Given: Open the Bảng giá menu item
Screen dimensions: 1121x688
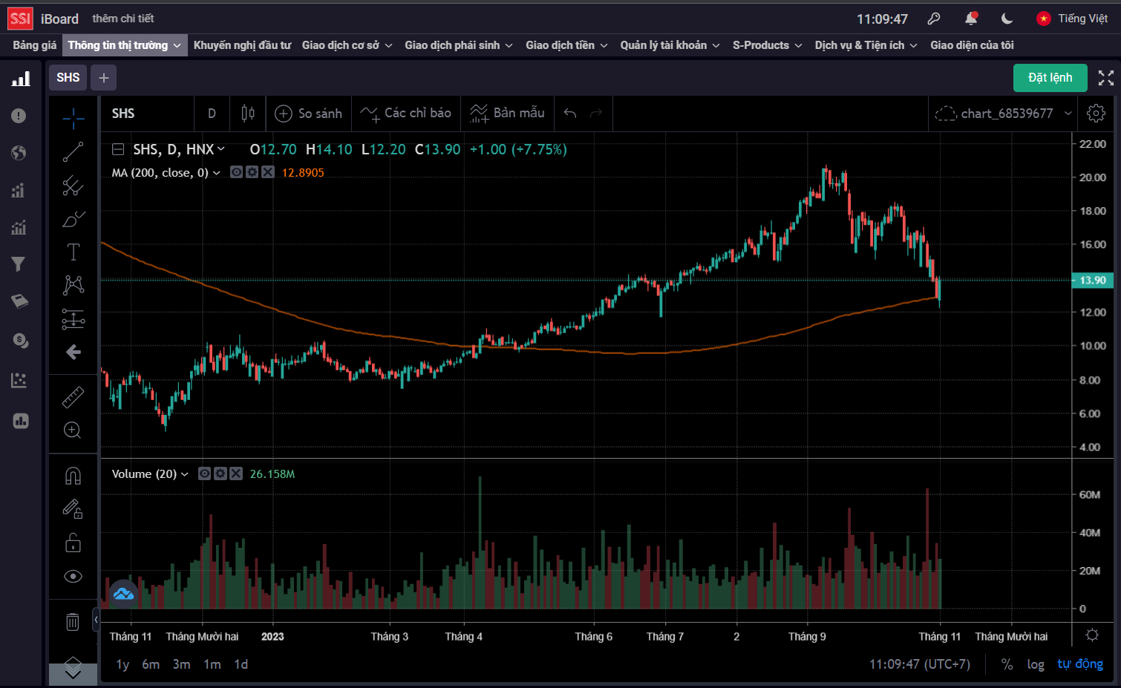Looking at the screenshot, I should [34, 45].
